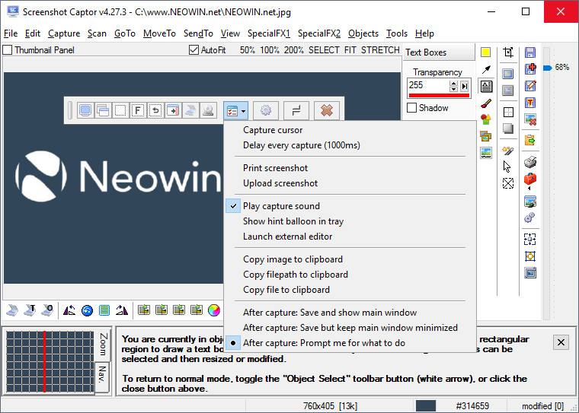Click the toggle orientation button in capture bar
The height and width of the screenshot is (413, 579).
tap(296, 110)
